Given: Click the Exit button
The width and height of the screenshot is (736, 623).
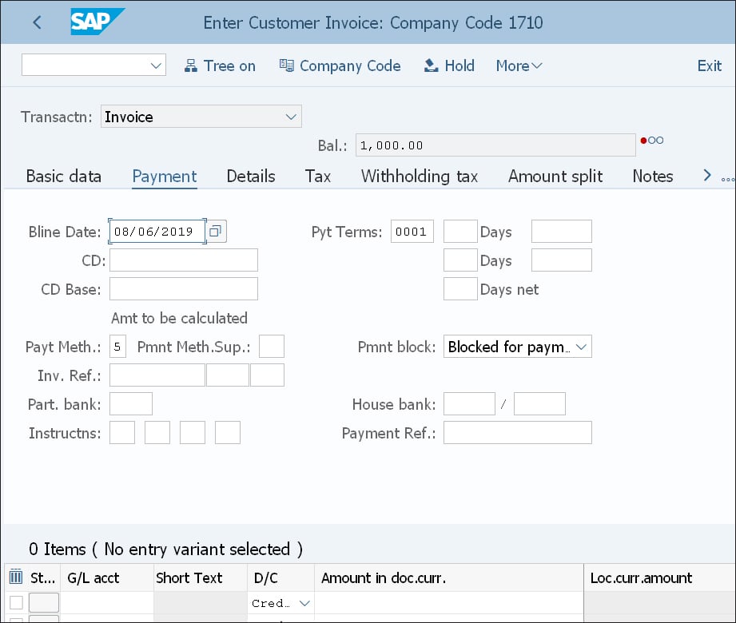Looking at the screenshot, I should (x=708, y=65).
